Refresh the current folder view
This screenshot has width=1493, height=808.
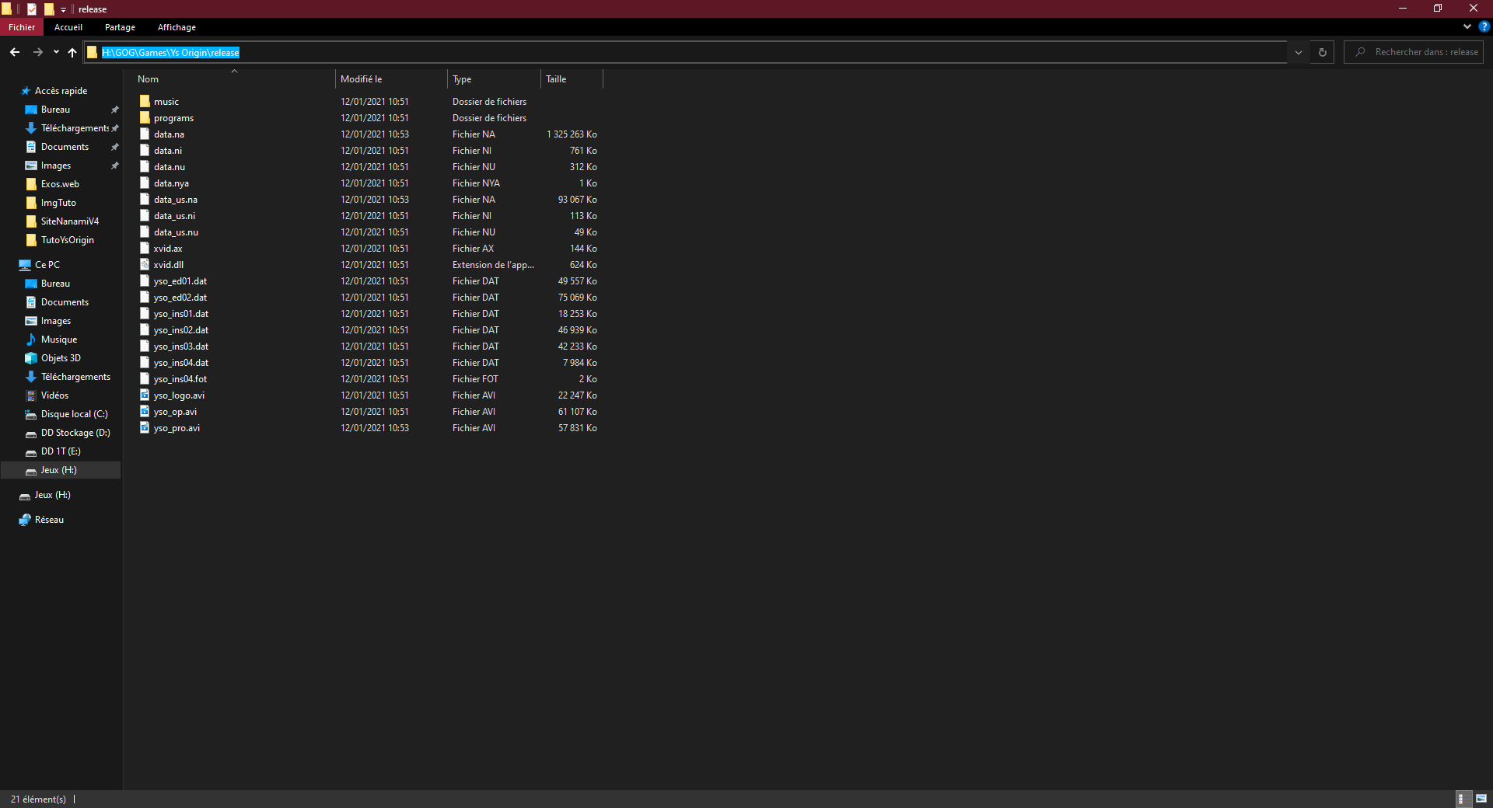click(1322, 52)
